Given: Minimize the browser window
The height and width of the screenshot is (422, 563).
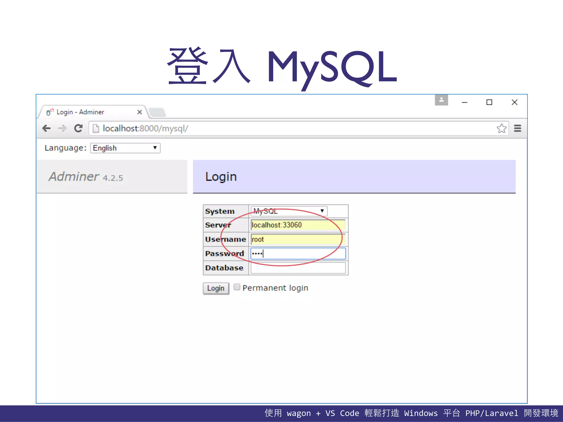Looking at the screenshot, I should click(465, 102).
